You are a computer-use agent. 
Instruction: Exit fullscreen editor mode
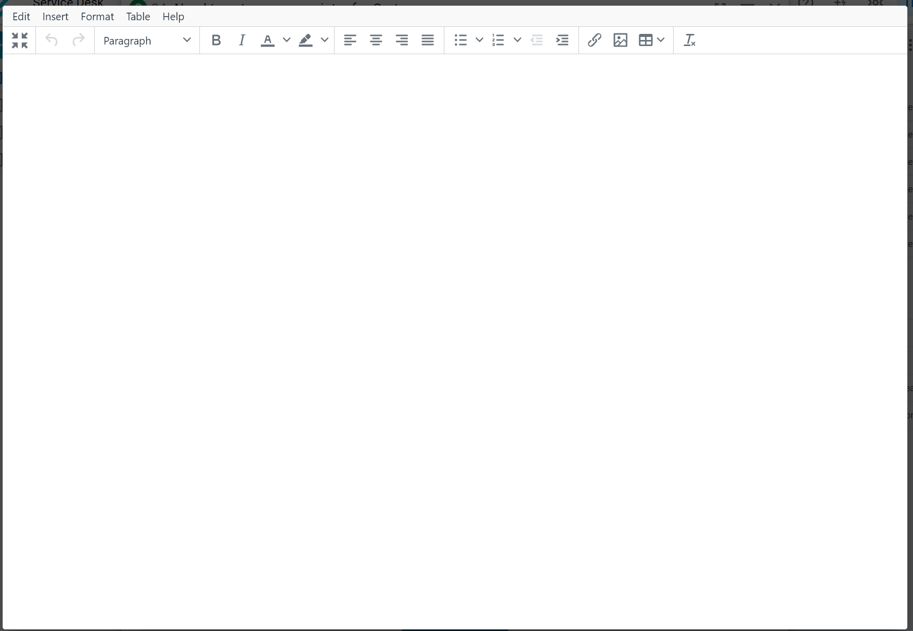pos(20,40)
